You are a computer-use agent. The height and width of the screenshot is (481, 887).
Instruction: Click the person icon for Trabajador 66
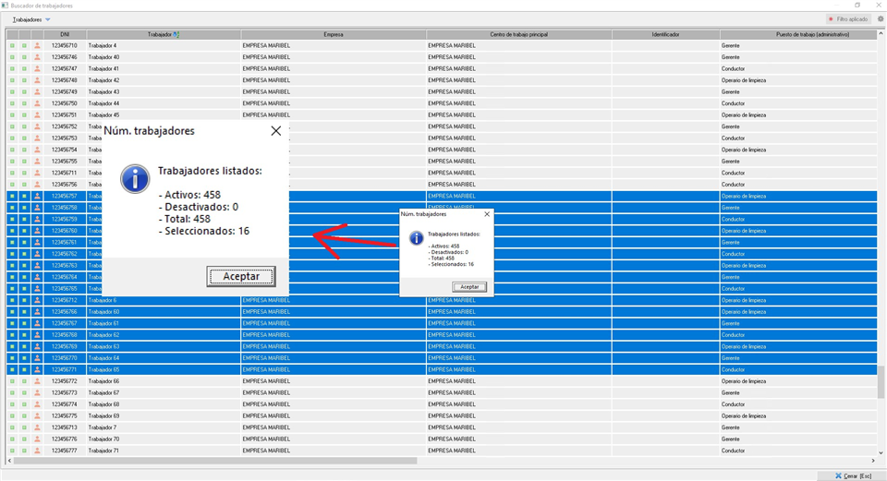(37, 381)
